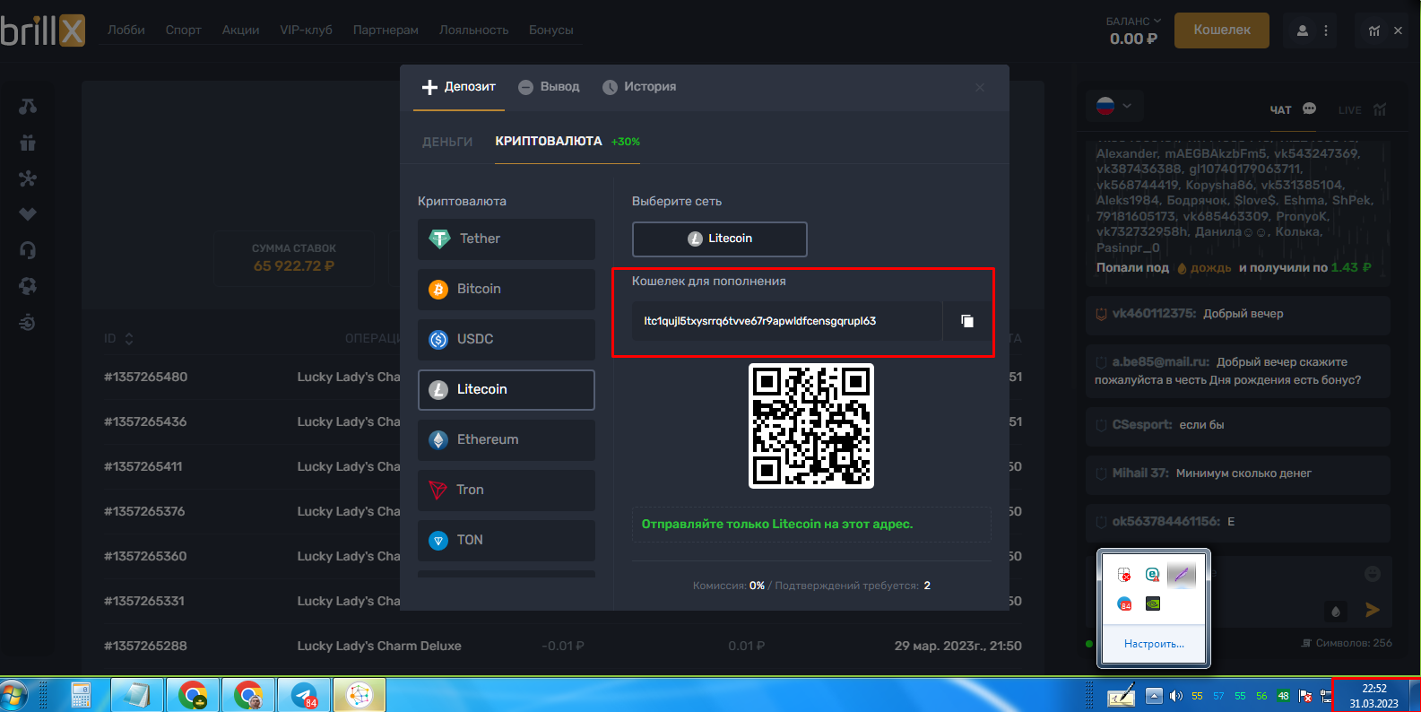Close the chat panel

coord(1398,30)
